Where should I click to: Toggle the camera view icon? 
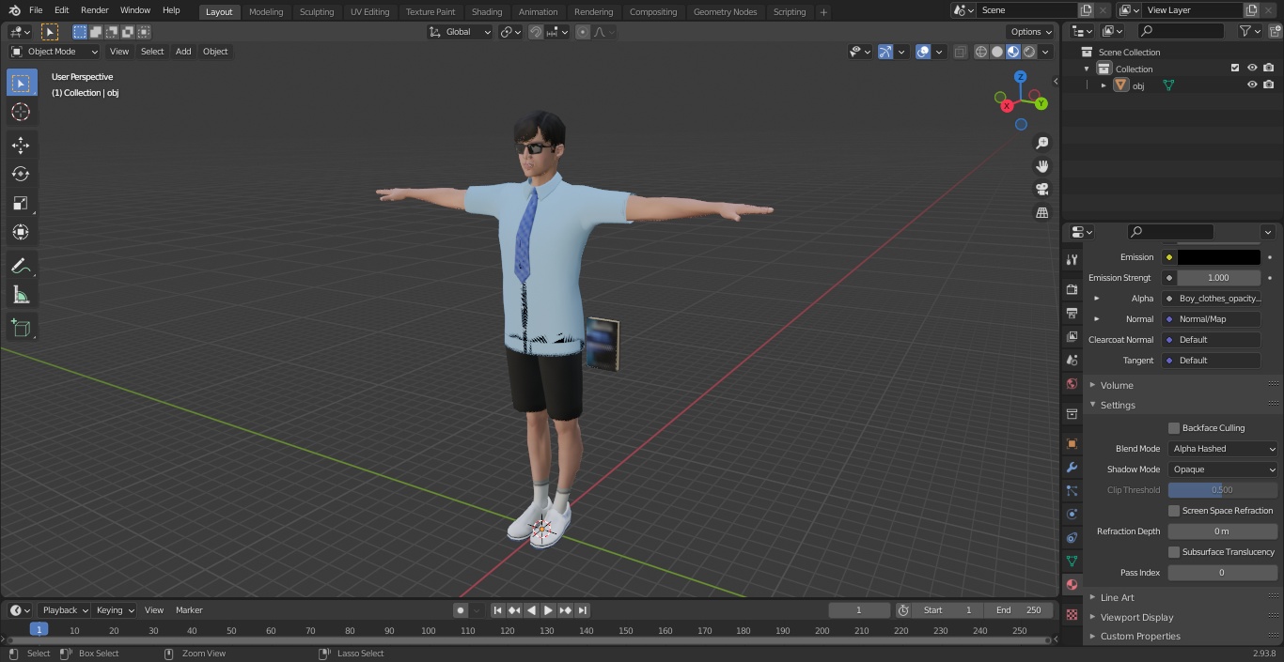[1042, 189]
